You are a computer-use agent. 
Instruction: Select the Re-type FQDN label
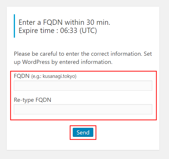[33, 100]
